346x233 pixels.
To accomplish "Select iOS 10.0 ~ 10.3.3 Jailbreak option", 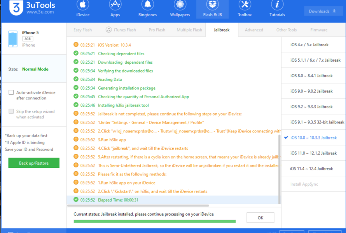I will [313, 138].
